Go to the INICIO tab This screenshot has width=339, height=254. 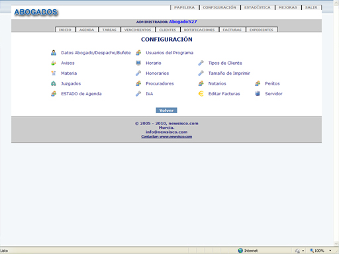[65, 30]
